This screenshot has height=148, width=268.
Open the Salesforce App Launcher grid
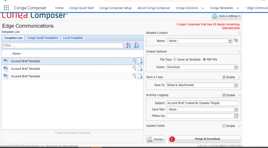pyautogui.click(x=6, y=8)
